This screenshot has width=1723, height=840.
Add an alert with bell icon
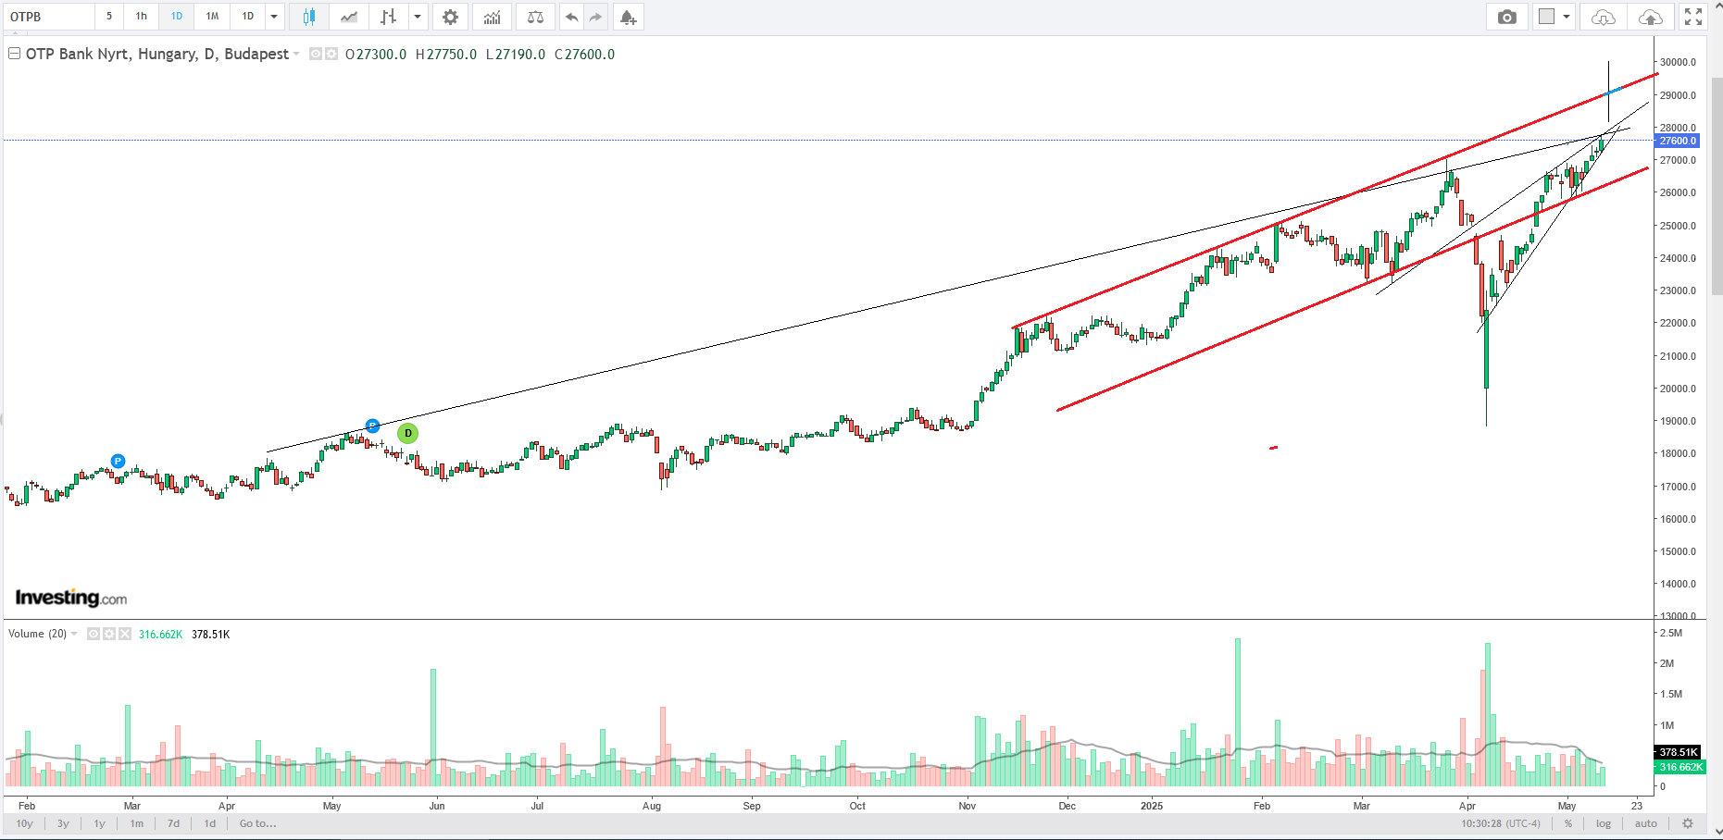pyautogui.click(x=628, y=17)
